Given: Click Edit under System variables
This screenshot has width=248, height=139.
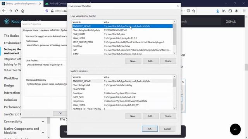Looking at the screenshot, I should 151,116.
